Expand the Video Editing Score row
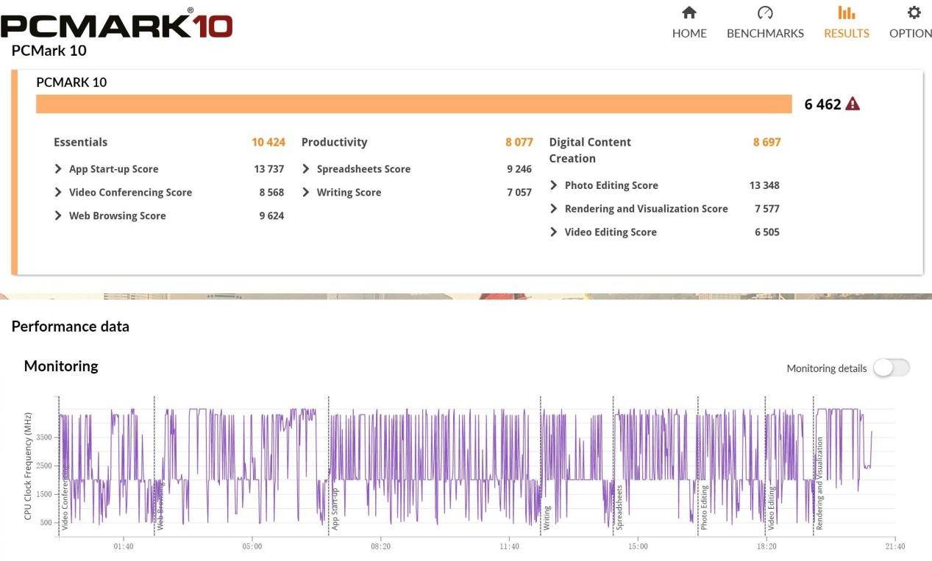This screenshot has height=561, width=932. click(x=554, y=232)
